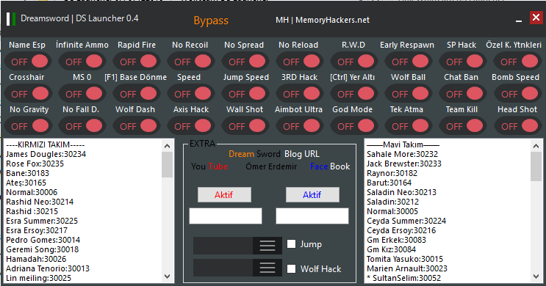546x286 pixels.
Task: Enable the Jump Speed toggle
Action: point(245,94)
